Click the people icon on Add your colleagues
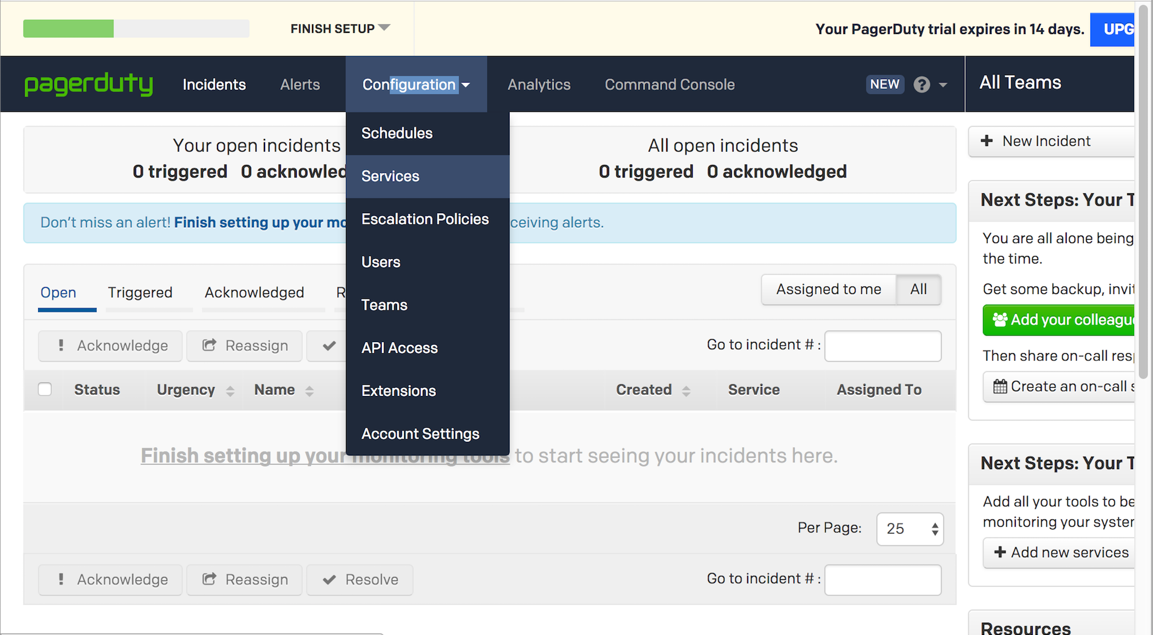The height and width of the screenshot is (635, 1153). pyautogui.click(x=1000, y=320)
